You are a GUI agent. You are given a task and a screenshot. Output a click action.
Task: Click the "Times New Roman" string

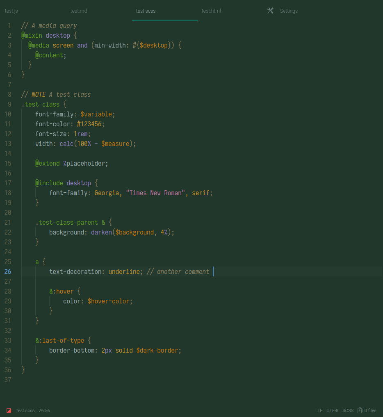[155, 193]
